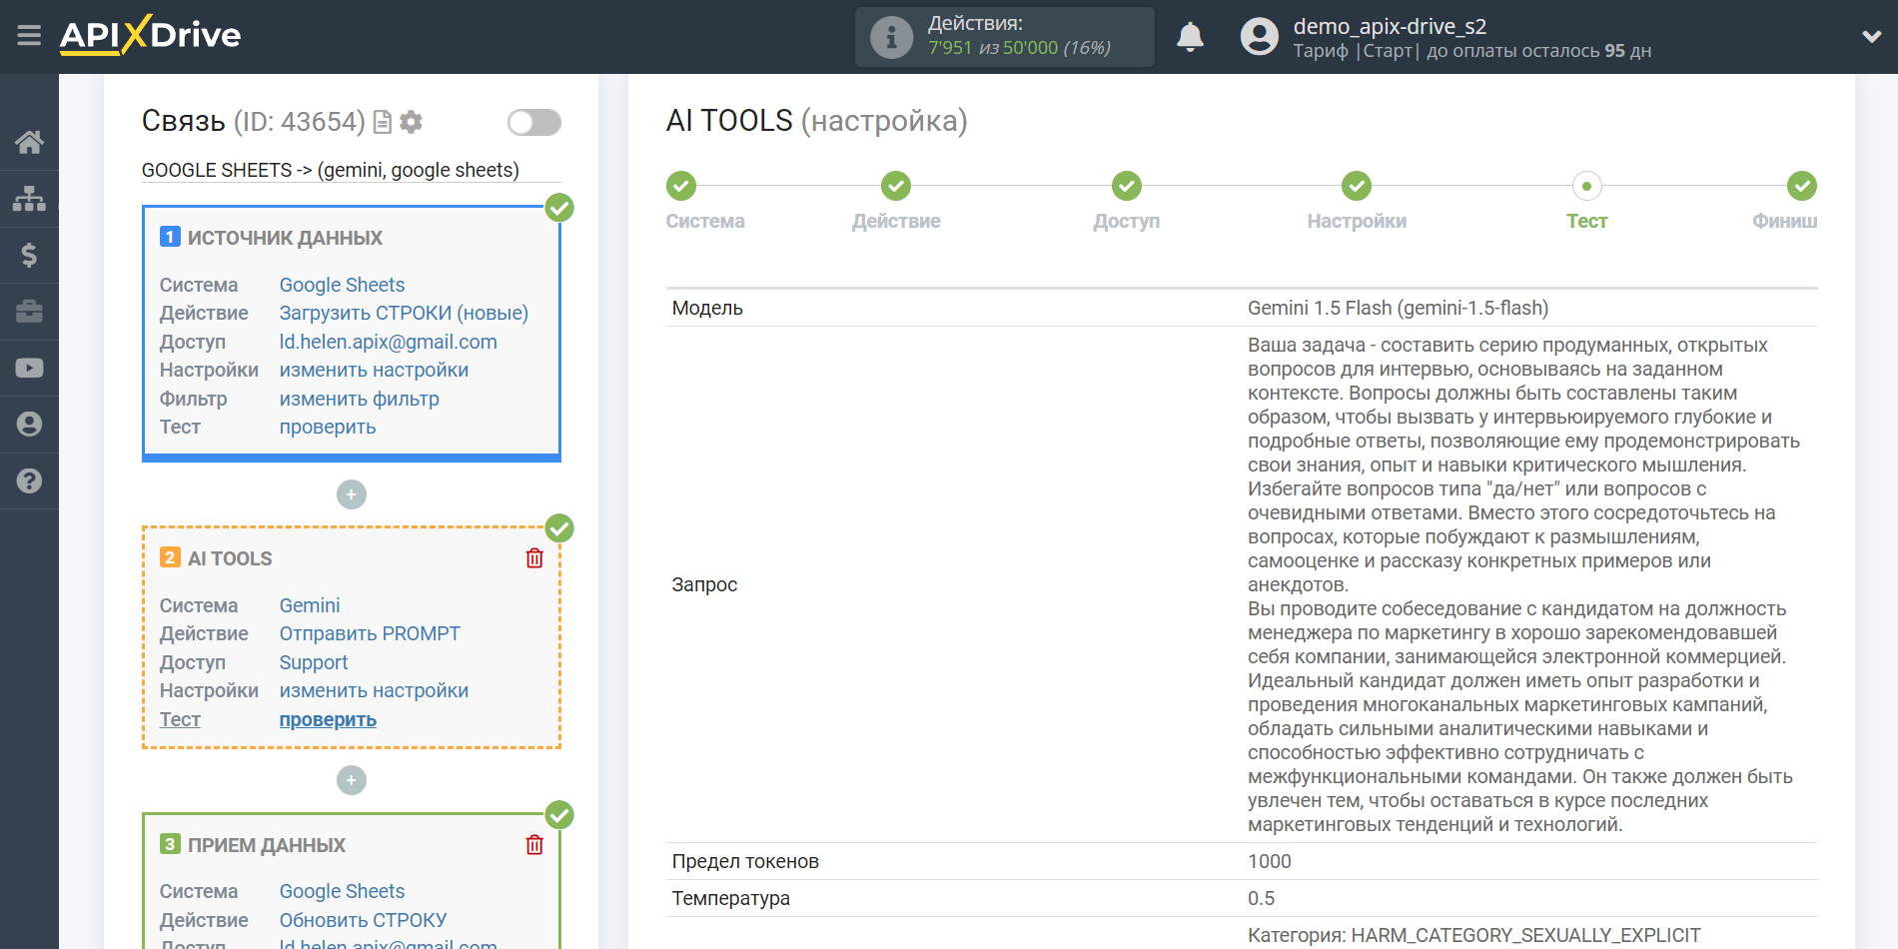Viewport: 1898px width, 949px height.
Task: Click the user avatar icon
Action: point(1259,37)
